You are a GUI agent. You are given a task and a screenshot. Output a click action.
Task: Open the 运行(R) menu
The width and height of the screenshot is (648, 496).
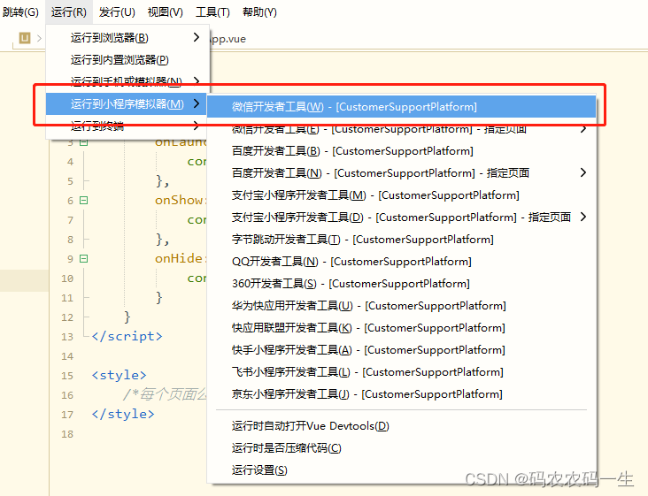68,12
